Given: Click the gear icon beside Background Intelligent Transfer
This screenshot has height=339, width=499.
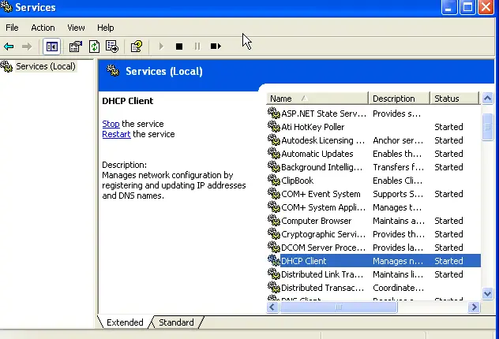Looking at the screenshot, I should point(274,166).
